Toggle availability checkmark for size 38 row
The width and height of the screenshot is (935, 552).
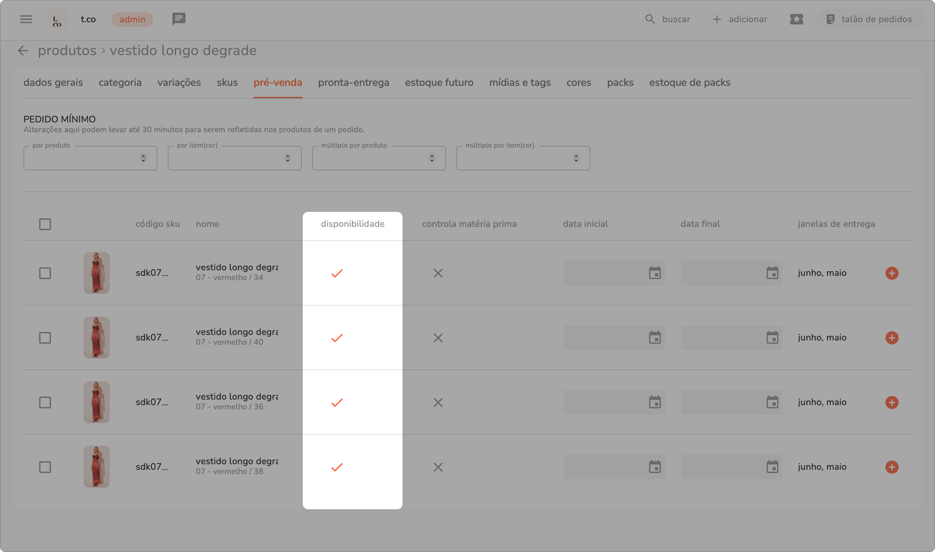point(337,467)
